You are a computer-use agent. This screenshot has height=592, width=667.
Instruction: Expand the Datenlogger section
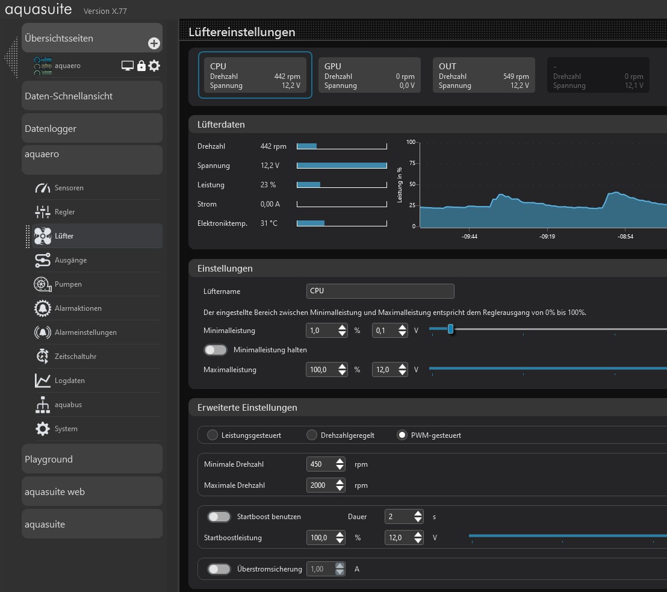(92, 128)
